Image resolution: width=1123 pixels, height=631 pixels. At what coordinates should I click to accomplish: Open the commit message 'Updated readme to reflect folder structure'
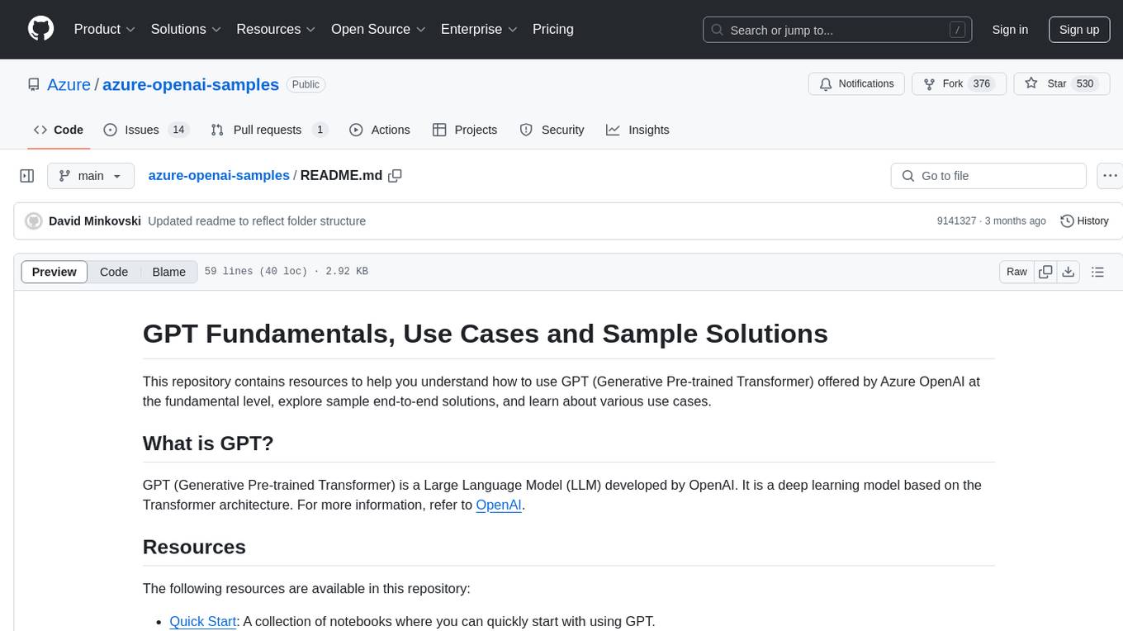point(257,221)
